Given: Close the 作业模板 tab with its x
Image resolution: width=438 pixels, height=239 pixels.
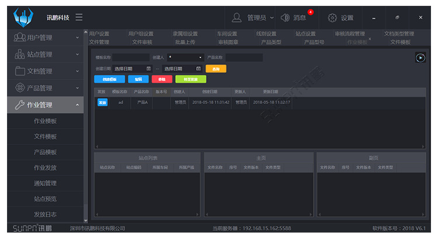Looking at the screenshot, I should [369, 39].
